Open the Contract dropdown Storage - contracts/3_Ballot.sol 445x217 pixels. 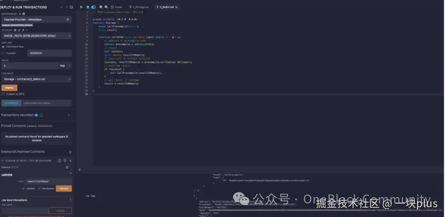click(37, 79)
